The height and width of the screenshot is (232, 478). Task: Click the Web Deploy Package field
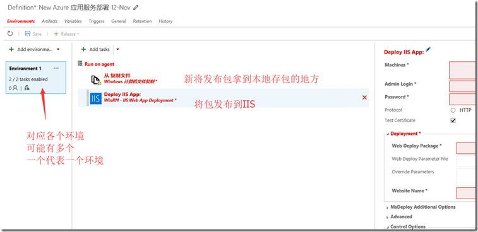coord(465,148)
